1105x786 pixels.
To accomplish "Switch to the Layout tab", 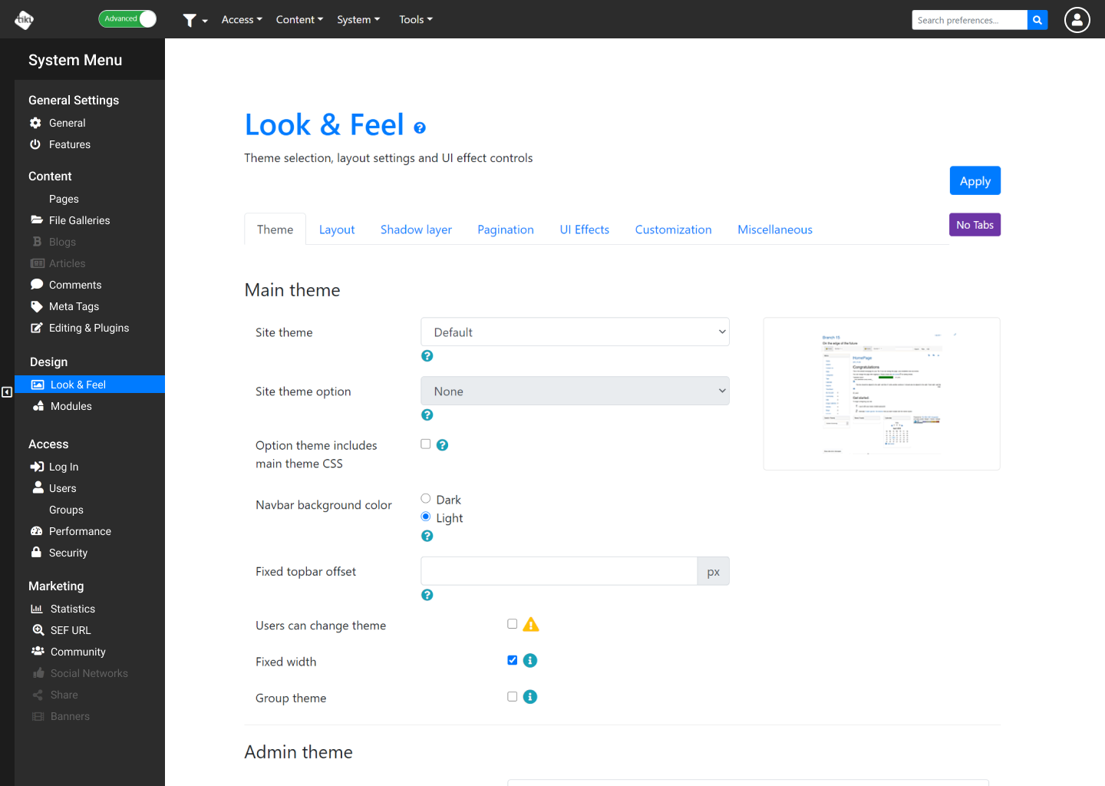I will (337, 230).
